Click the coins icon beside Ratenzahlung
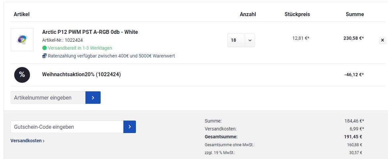 pos(45,56)
